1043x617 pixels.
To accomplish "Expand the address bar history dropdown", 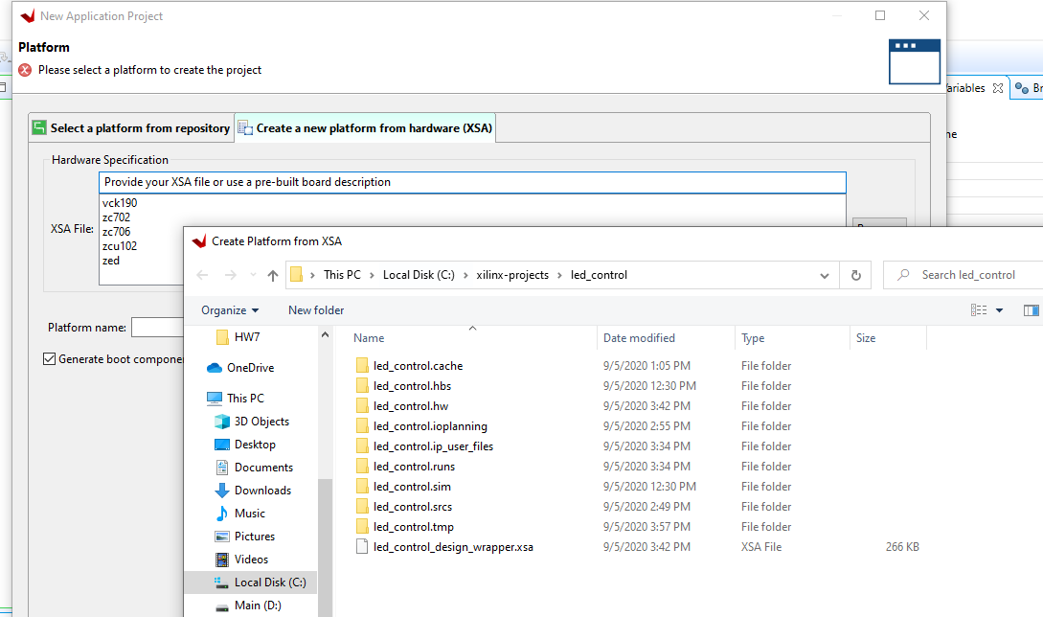I will click(x=825, y=276).
